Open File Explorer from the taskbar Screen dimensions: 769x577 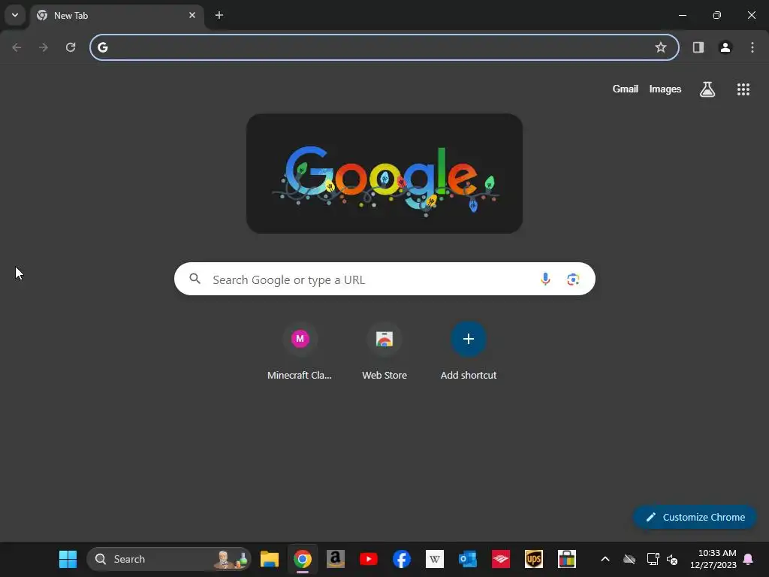click(270, 559)
